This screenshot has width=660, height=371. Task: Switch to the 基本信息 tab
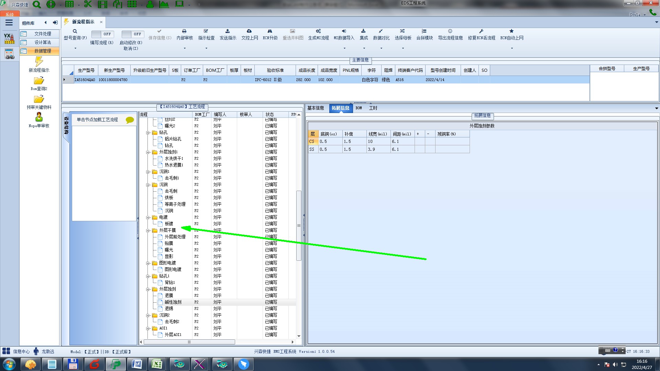pyautogui.click(x=316, y=108)
